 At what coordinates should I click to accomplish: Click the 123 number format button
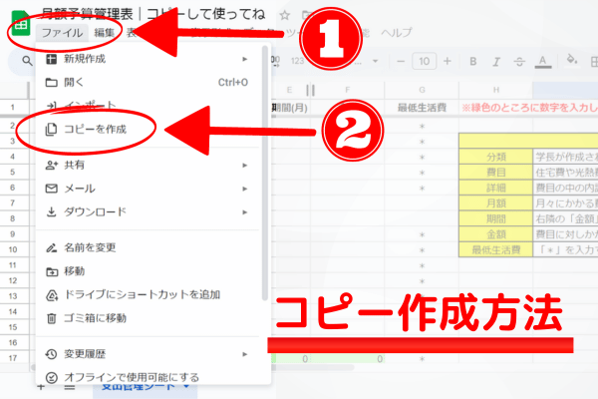pyautogui.click(x=297, y=61)
